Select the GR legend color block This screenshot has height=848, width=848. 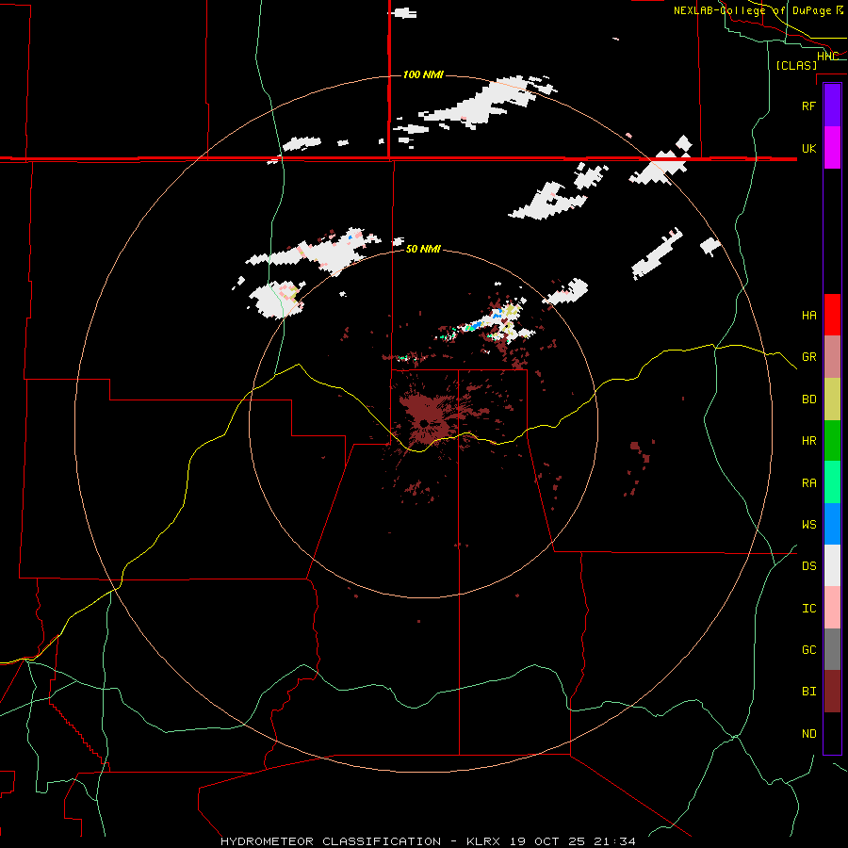(x=832, y=357)
